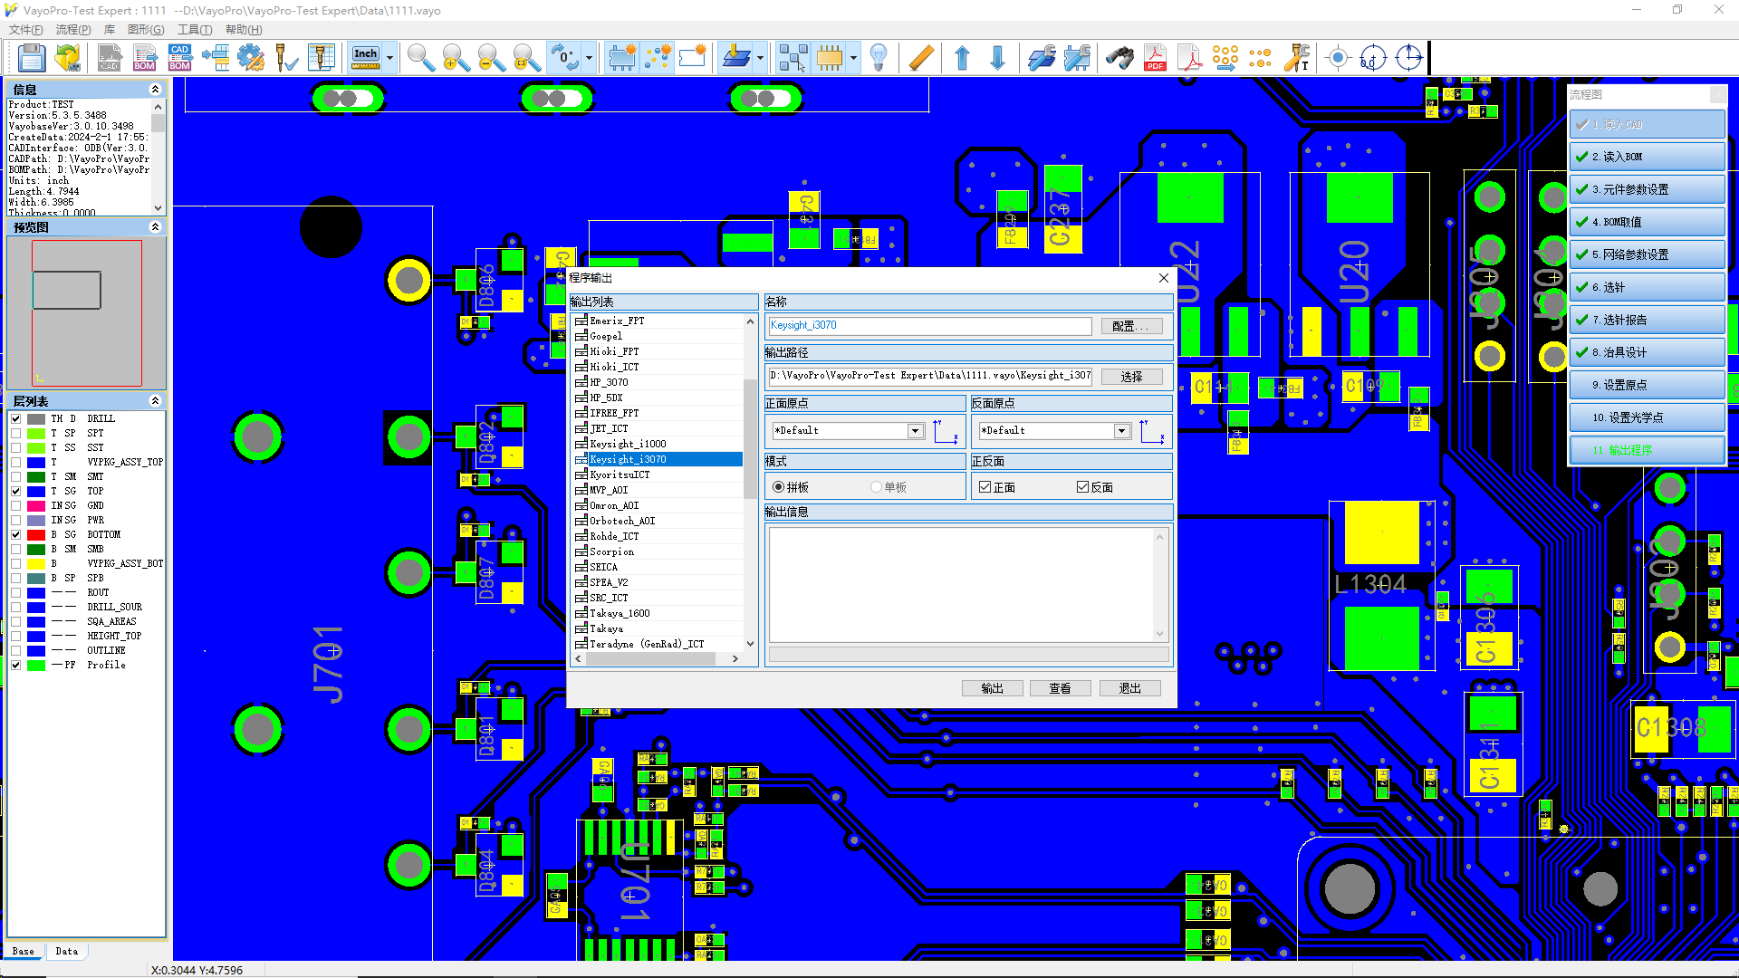This screenshot has width=1739, height=978.
Task: Click the binoculars search icon
Action: [1119, 58]
